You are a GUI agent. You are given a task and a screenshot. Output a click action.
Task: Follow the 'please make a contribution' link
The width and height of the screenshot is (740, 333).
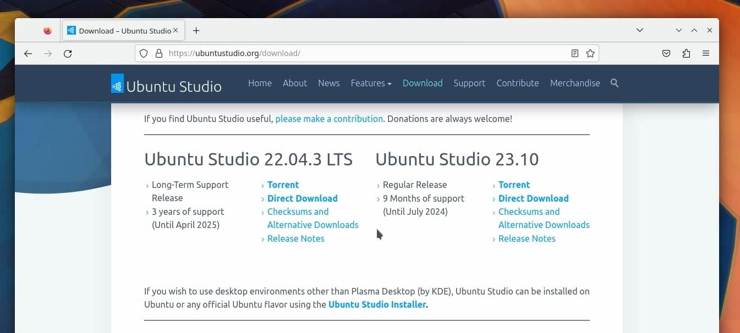329,119
